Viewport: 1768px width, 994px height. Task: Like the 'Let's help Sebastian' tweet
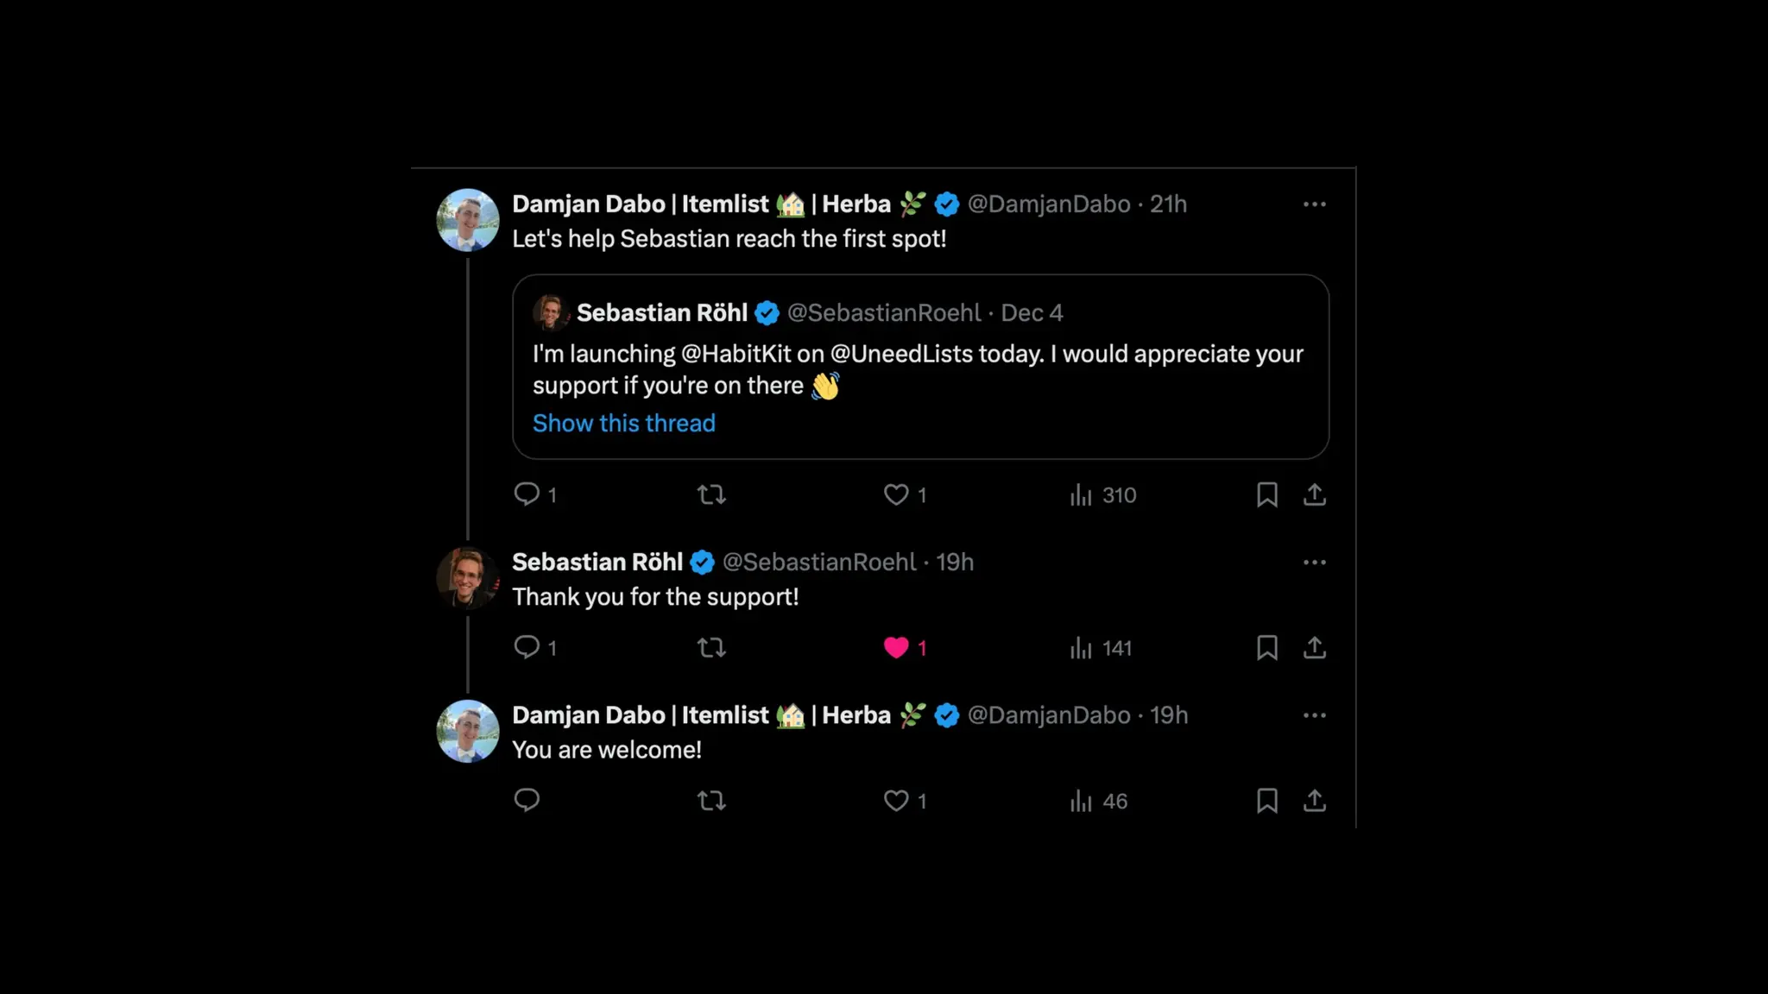[x=896, y=494]
